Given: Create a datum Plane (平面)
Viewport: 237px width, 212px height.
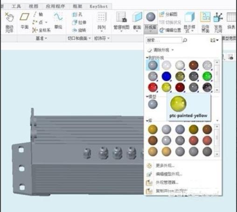Looking at the screenshot, I should [x=24, y=21].
